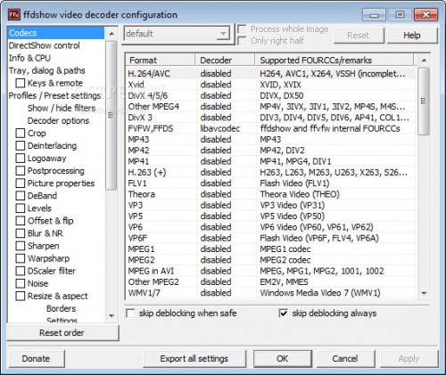Image resolution: width=446 pixels, height=375 pixels.
Task: Enable Offset & flip checkbox
Action: pyautogui.click(x=21, y=221)
